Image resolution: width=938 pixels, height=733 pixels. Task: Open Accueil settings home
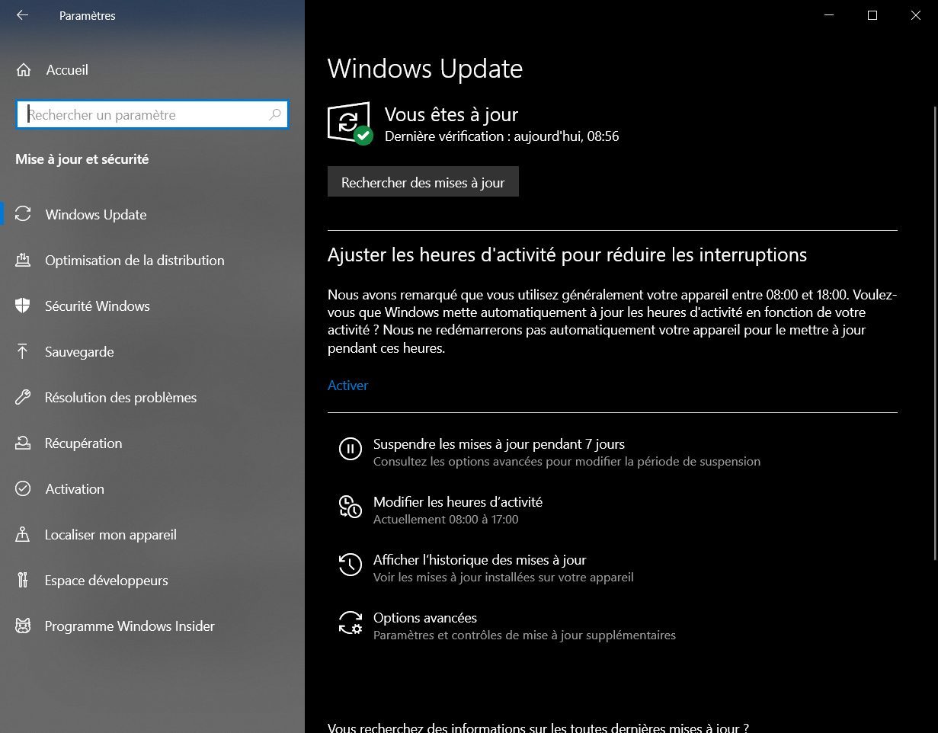point(152,70)
